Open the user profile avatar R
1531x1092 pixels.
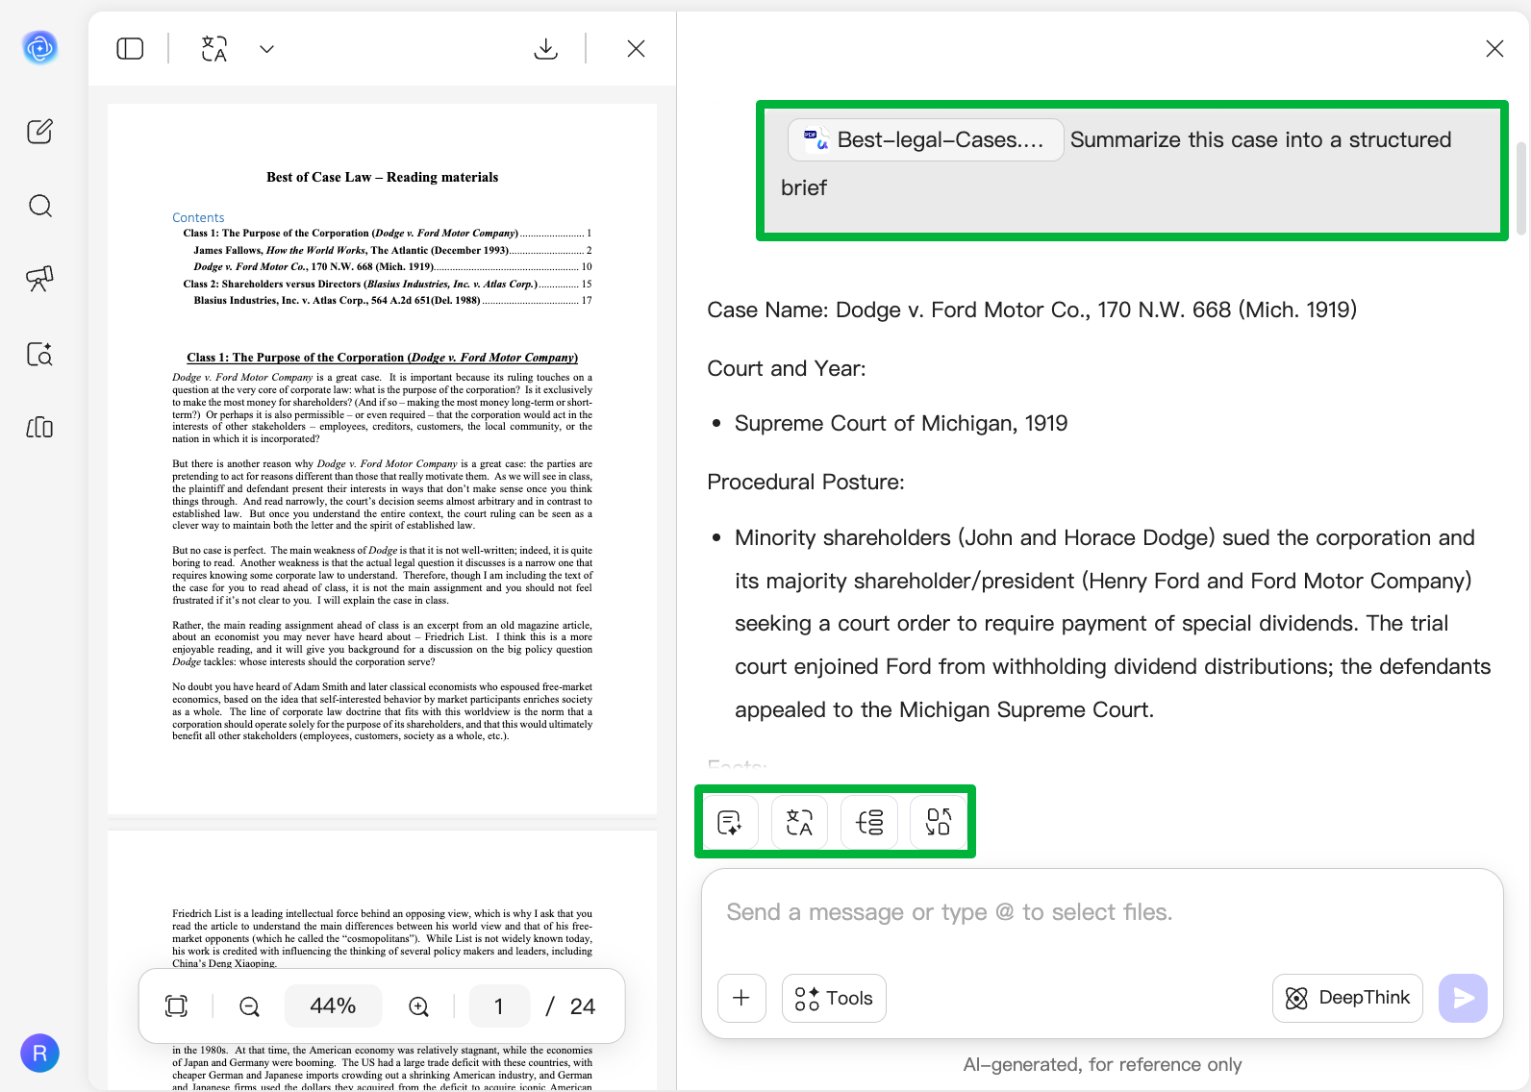(39, 1054)
